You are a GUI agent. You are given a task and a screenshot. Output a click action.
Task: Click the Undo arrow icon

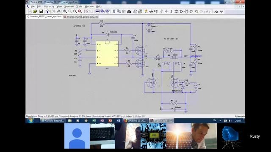click(196, 11)
